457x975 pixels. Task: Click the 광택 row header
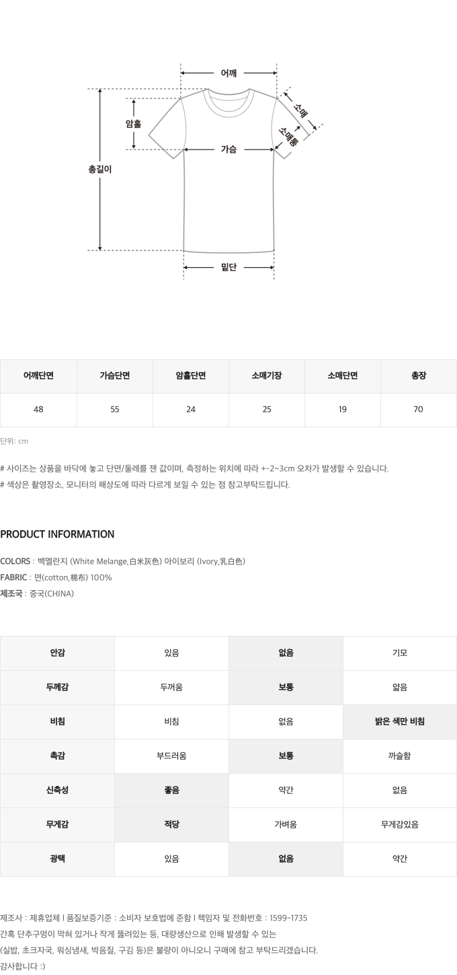(x=57, y=859)
